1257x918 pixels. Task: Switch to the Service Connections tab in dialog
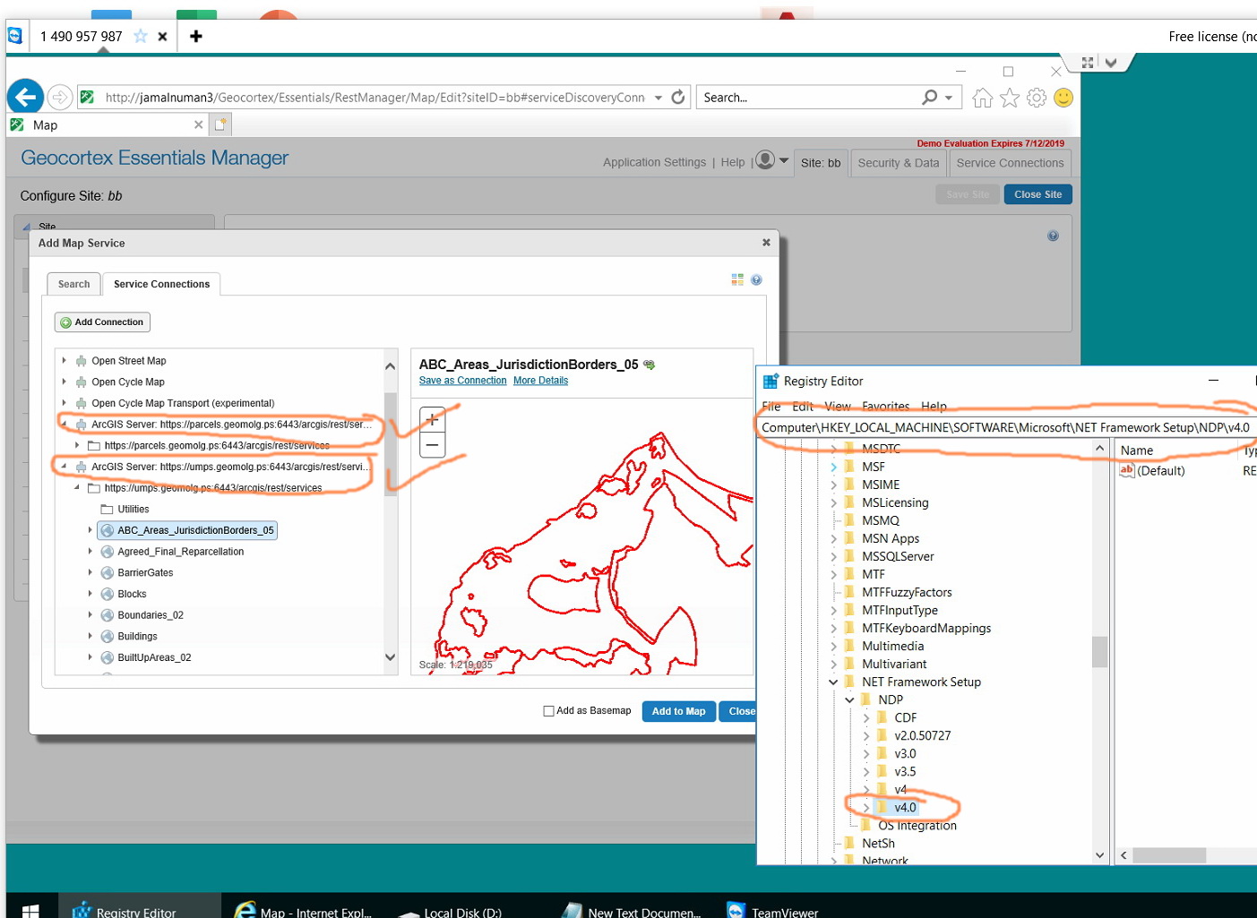coord(161,284)
